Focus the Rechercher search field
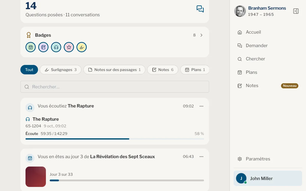 115,87
